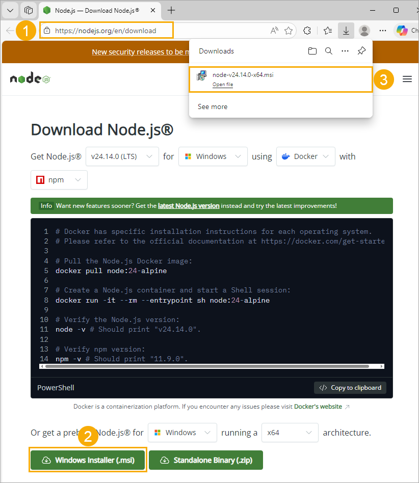Viewport: 419px width, 483px height.
Task: Click the 'docker pull node:24-alpine' code line
Action: coord(111,271)
